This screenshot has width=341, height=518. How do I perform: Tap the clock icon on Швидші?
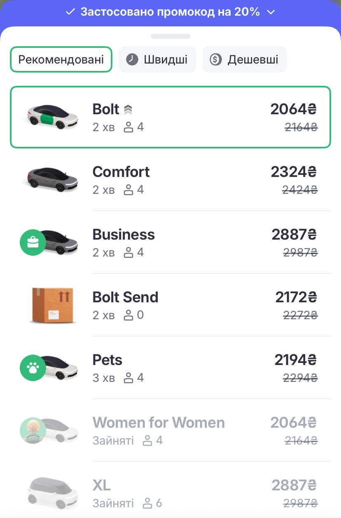click(x=132, y=59)
